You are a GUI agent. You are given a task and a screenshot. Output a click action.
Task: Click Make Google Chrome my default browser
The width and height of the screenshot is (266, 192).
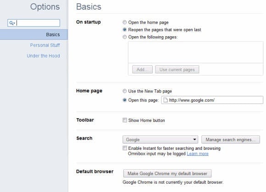[x=167, y=174]
